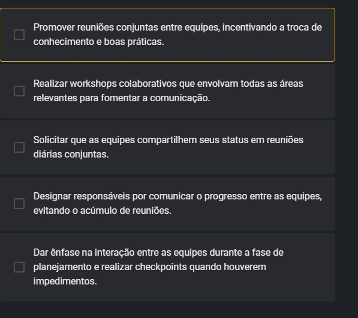Mark the 'Designar responsáveis' checkbox

tap(19, 204)
